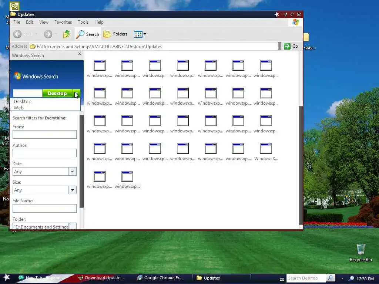Click the star icon in title bar
The height and width of the screenshot is (284, 379).
tap(277, 14)
